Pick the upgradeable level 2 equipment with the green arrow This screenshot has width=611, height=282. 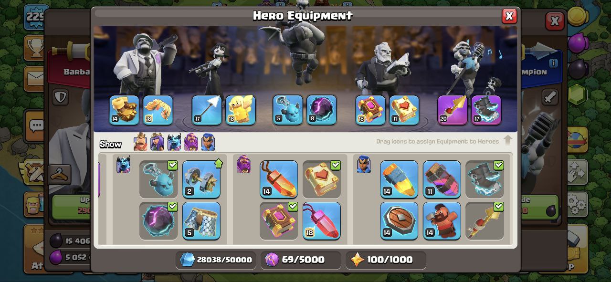pyautogui.click(x=201, y=179)
